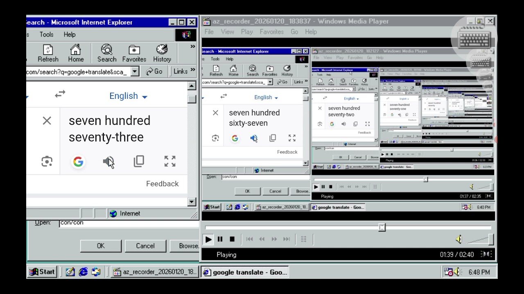Open Go menu of the outermost Media Player
Viewport: 524px width, 294px height.
[294, 31]
